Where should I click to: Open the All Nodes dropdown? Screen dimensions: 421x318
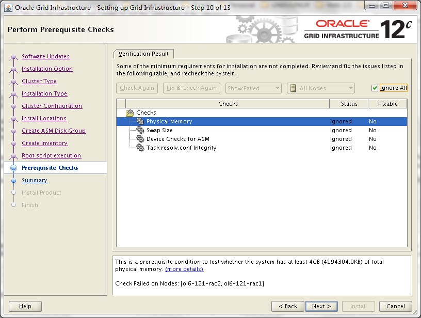click(321, 88)
